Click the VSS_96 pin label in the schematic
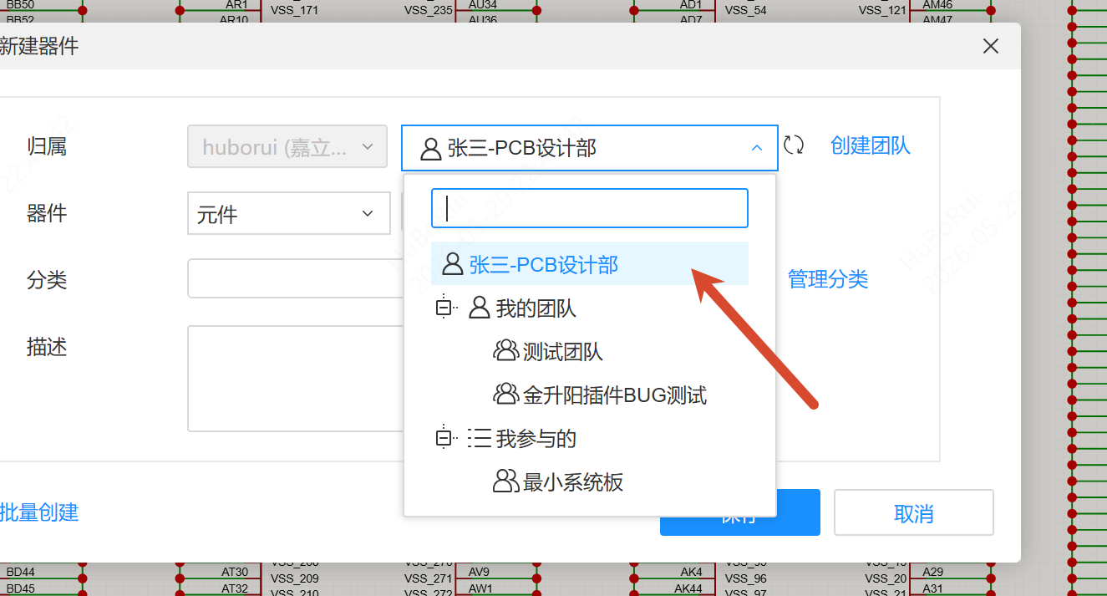 point(745,578)
